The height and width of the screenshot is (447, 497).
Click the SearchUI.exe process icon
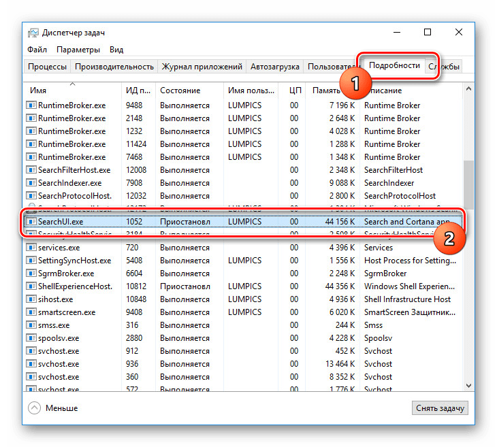click(x=31, y=221)
